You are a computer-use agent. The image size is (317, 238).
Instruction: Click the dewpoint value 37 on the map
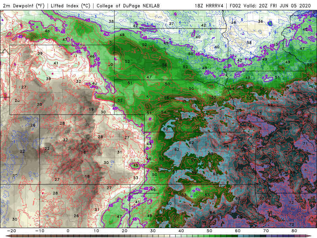click(171, 24)
